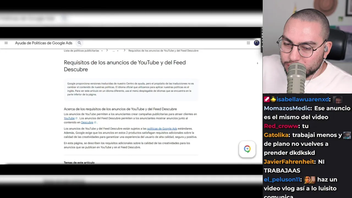Click emote in el_peluson11's message
The height and width of the screenshot is (198, 352).
click(310, 180)
